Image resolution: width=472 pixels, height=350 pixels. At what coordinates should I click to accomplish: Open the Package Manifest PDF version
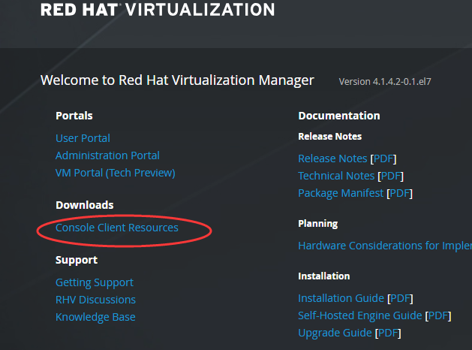(x=399, y=193)
